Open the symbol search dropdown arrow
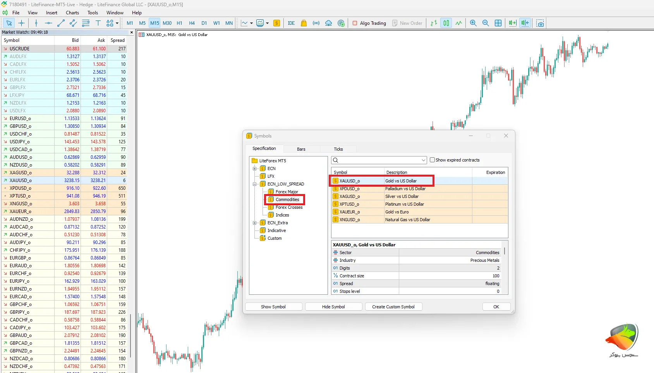This screenshot has height=373, width=654. coord(423,160)
